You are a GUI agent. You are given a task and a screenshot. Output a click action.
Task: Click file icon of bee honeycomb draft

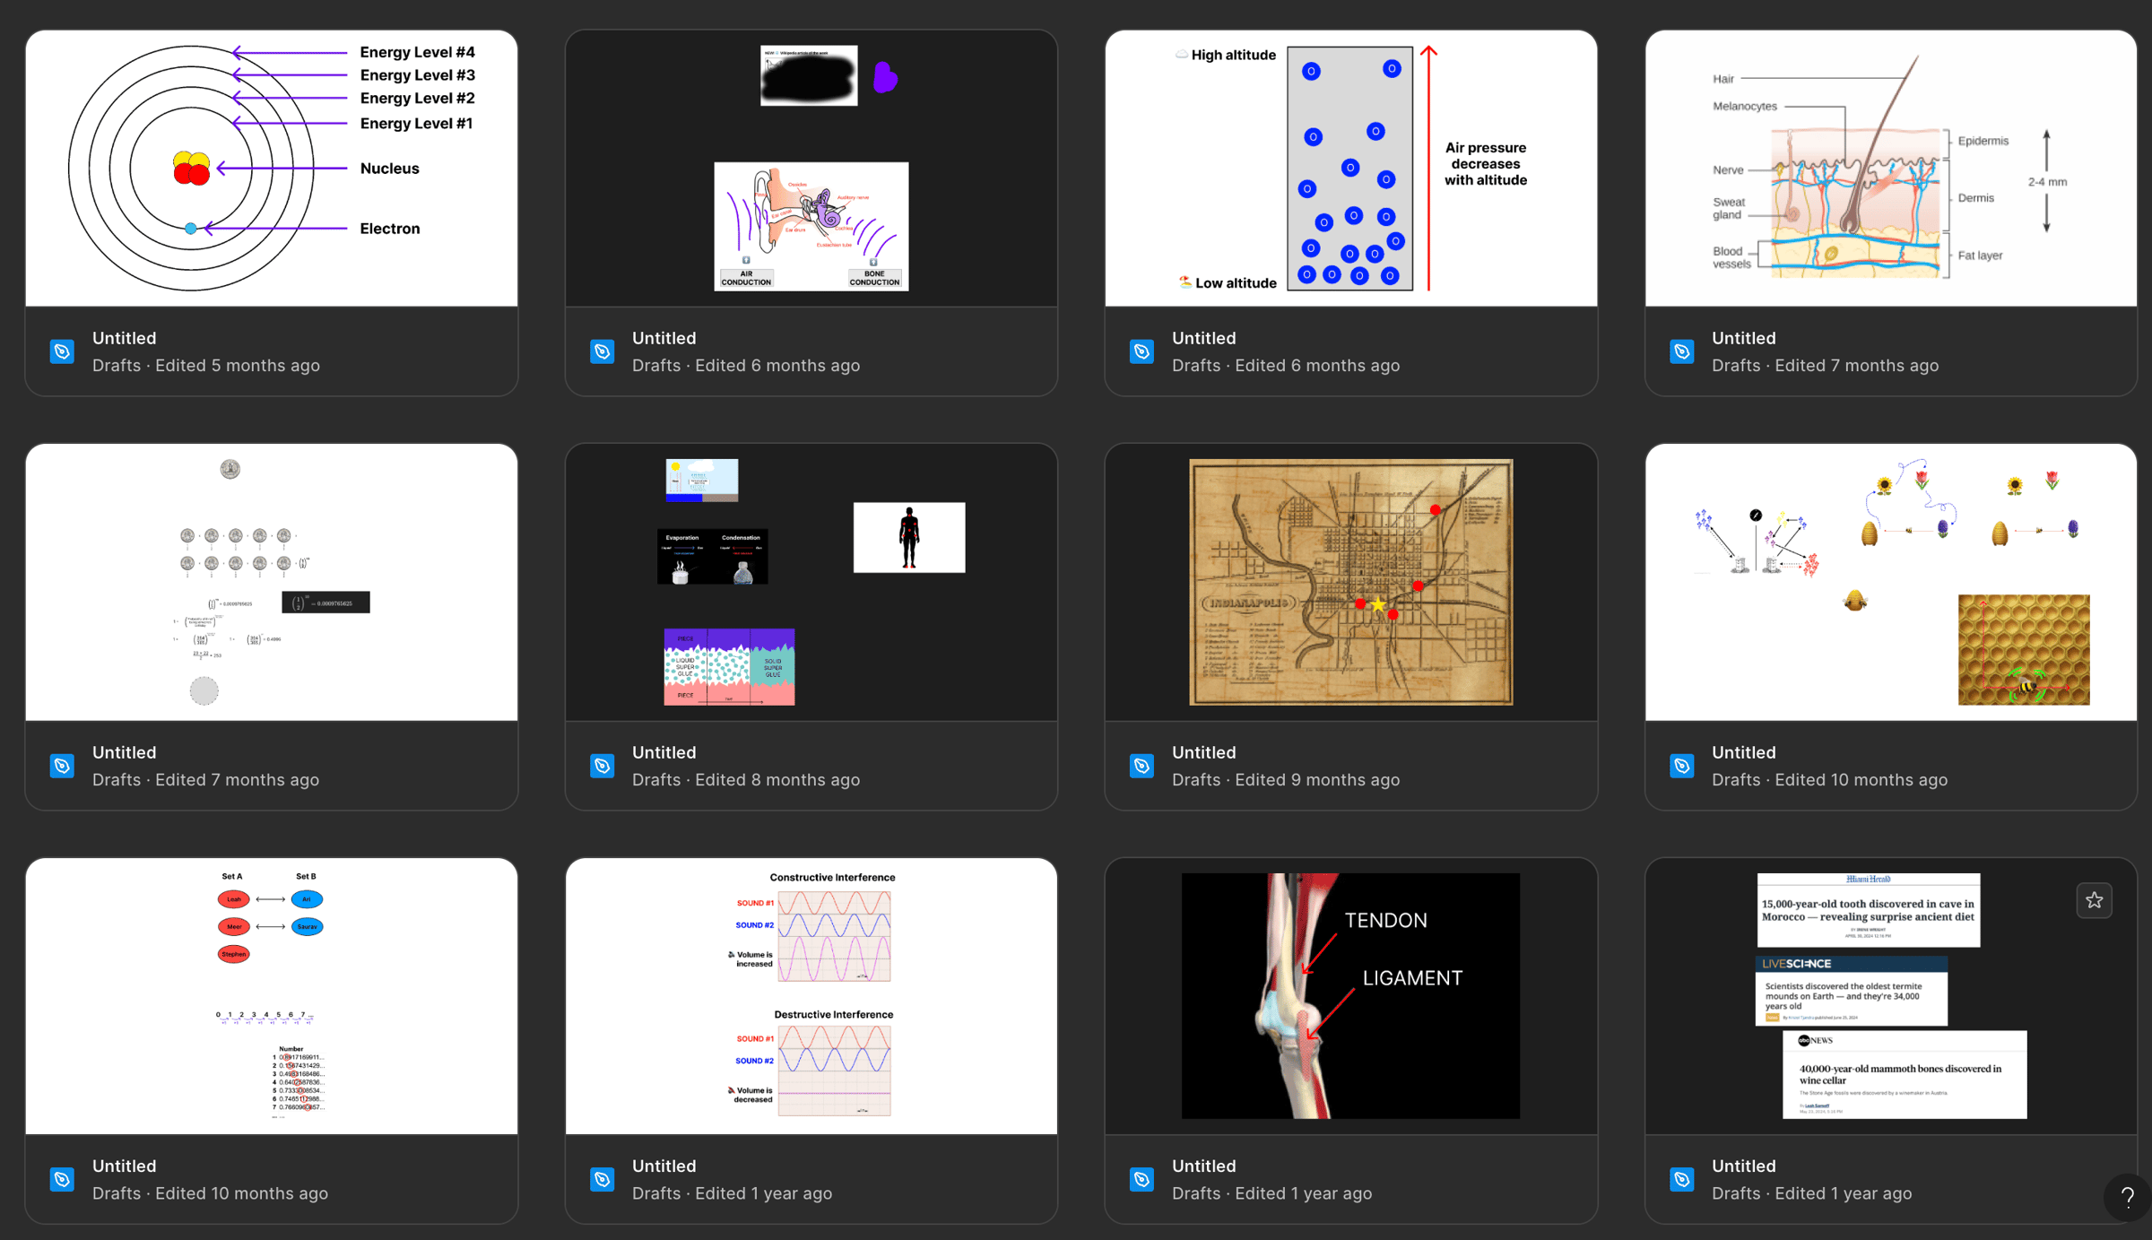[1681, 766]
